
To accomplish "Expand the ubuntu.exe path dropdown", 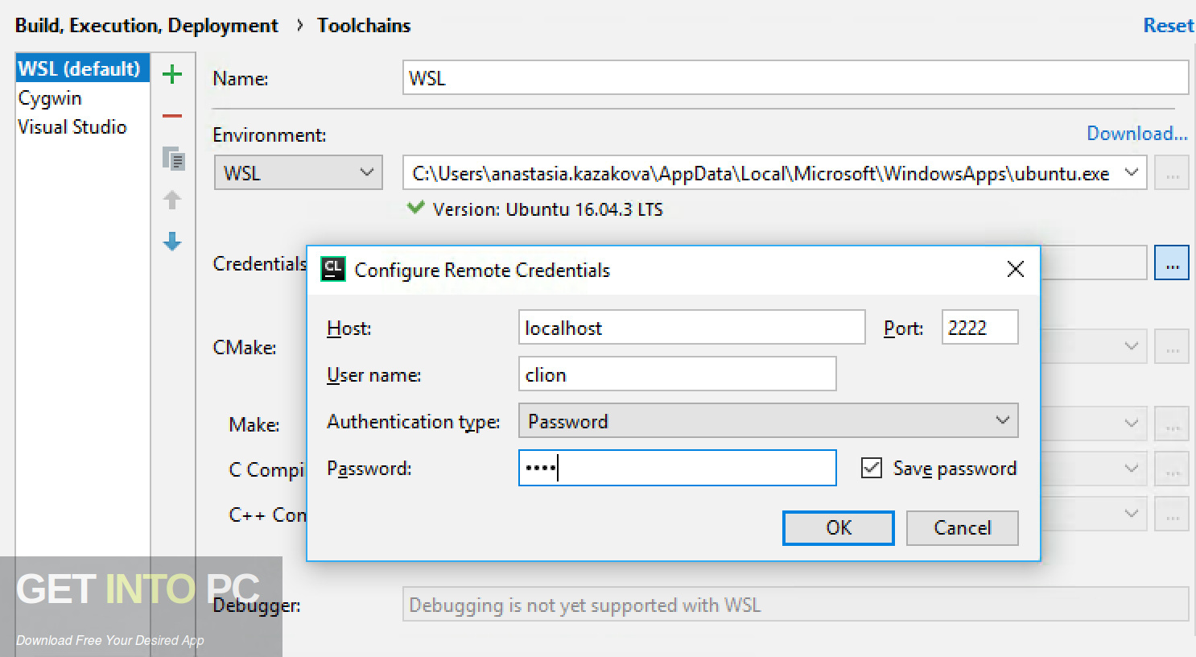I will (1131, 172).
